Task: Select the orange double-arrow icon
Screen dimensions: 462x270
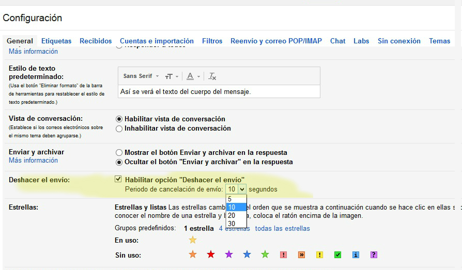Action: [x=301, y=255]
